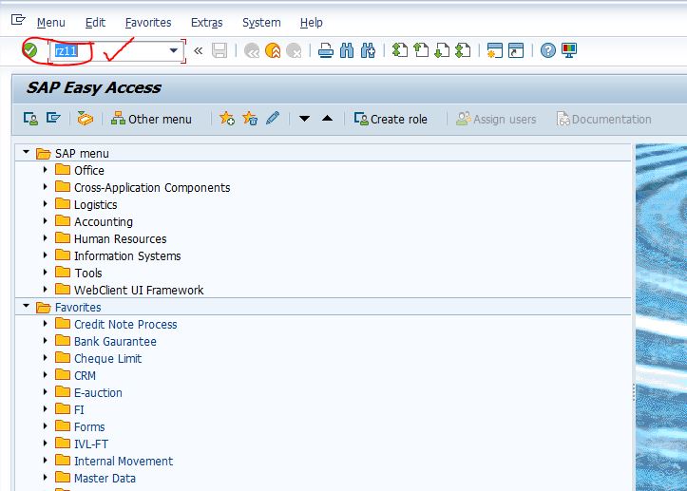Select the IVL-FT folder
The image size is (687, 491).
click(91, 444)
